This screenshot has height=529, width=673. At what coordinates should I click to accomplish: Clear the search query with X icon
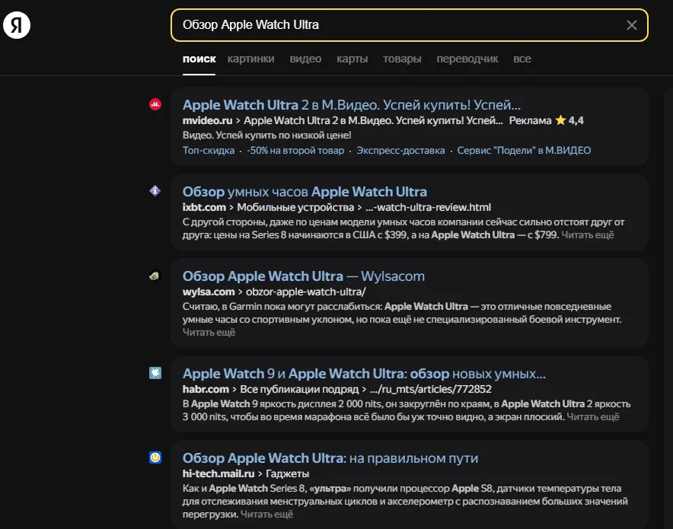coord(631,25)
